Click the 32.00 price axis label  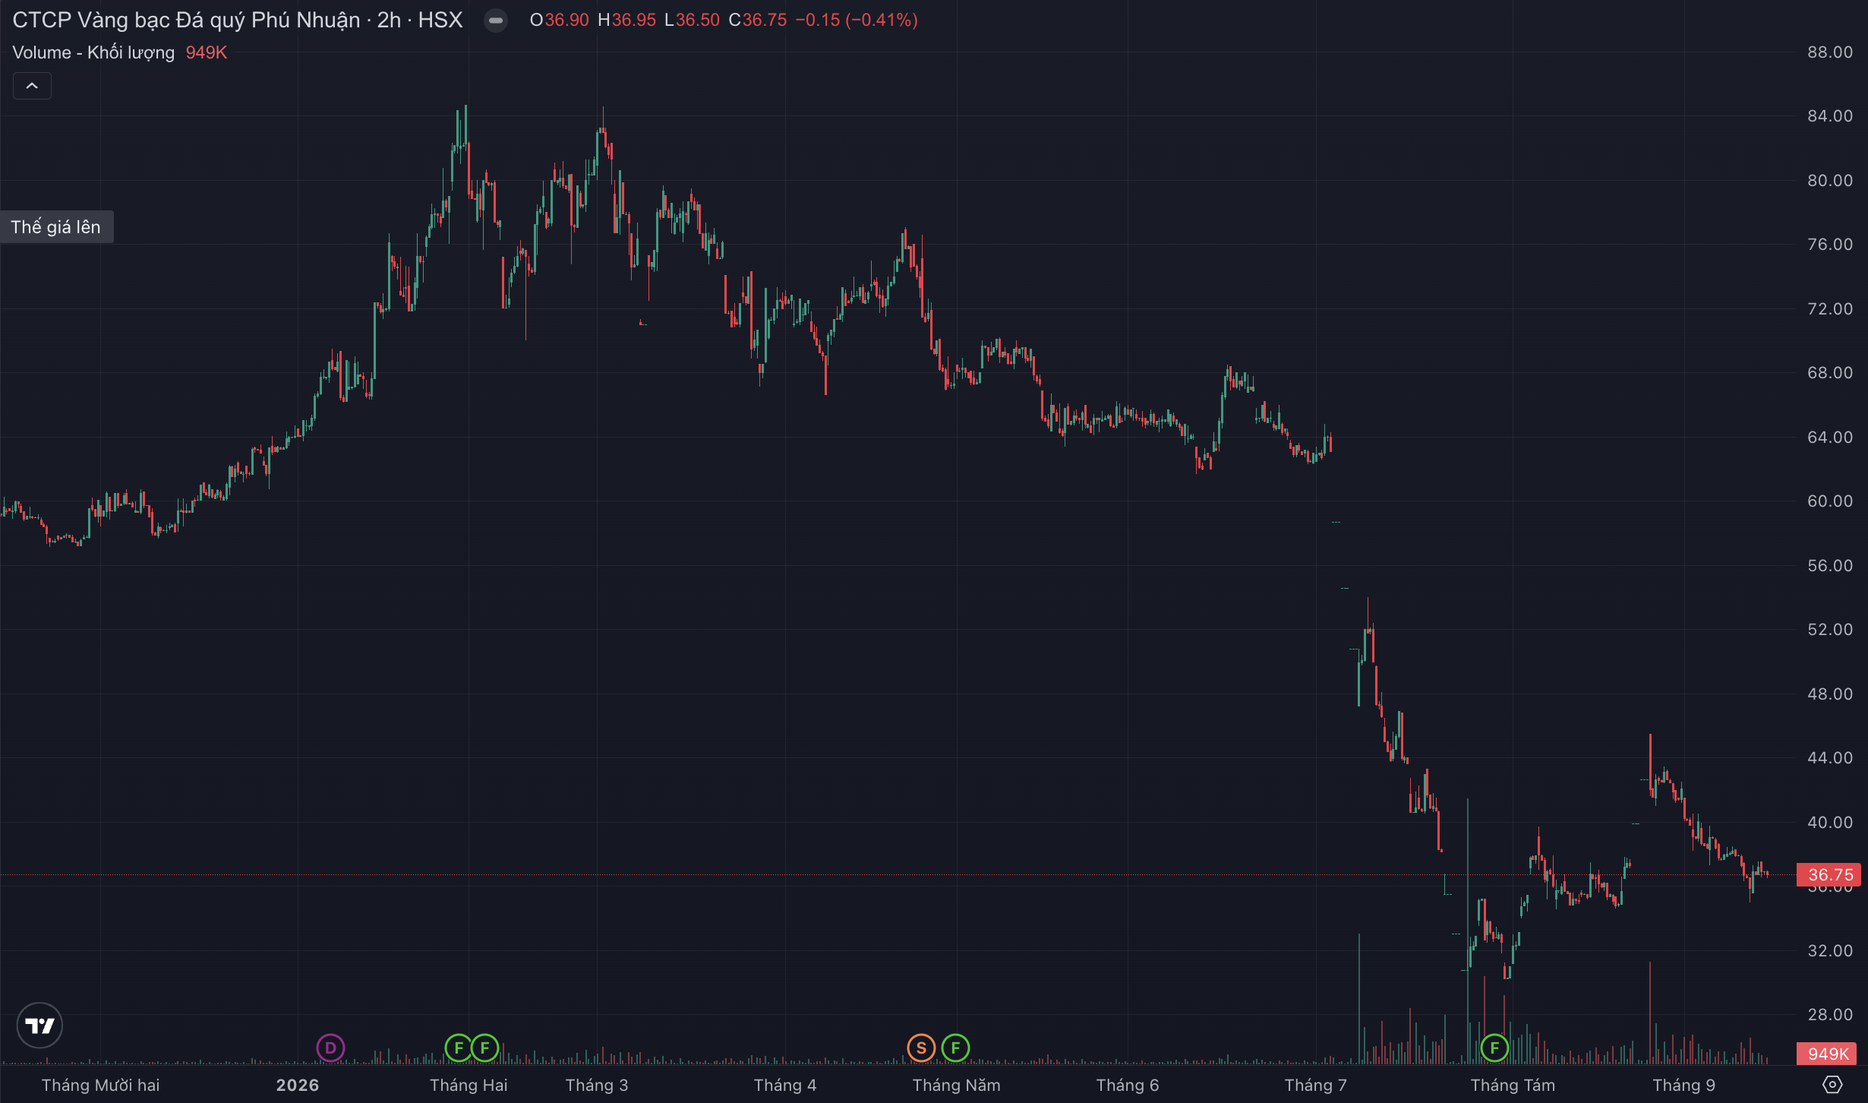1830,951
